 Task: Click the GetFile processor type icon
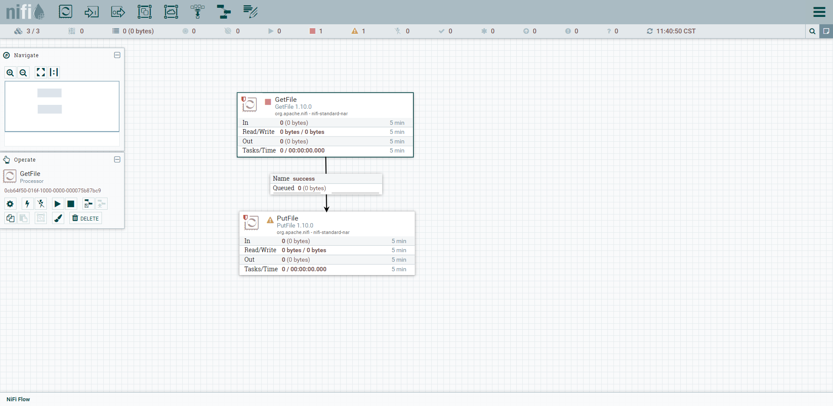pos(249,104)
